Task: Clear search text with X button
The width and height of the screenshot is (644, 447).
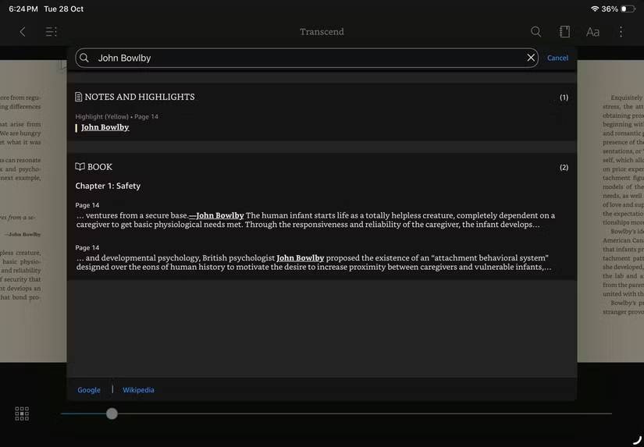Action: point(531,58)
